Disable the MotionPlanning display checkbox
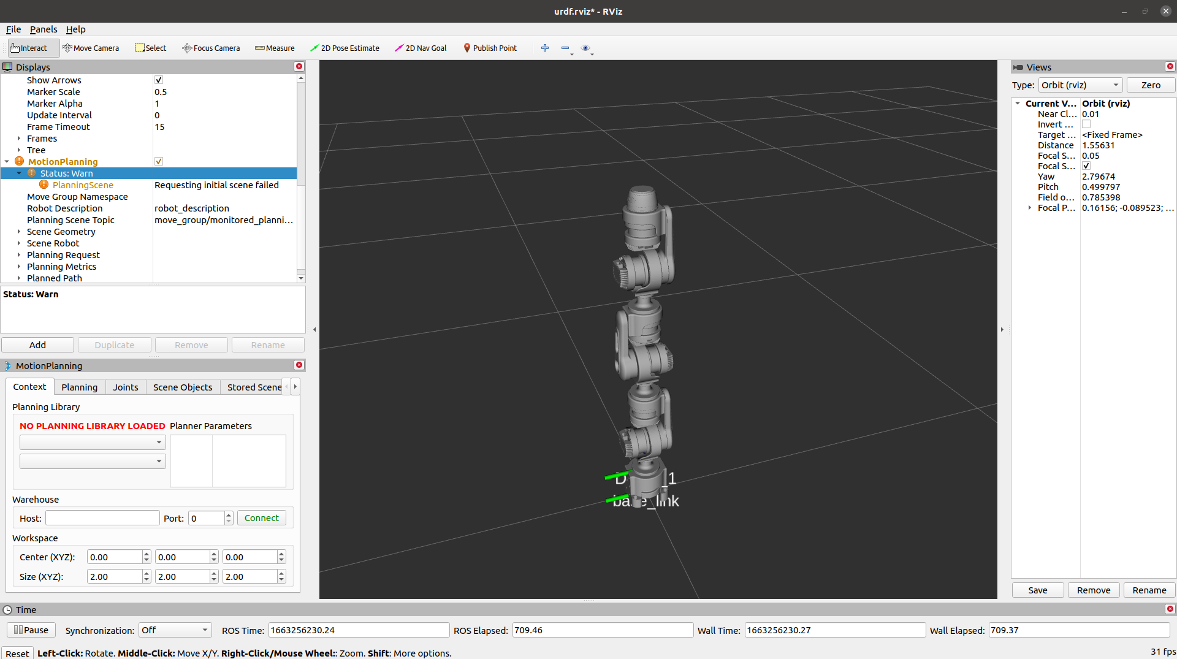Image resolution: width=1177 pixels, height=659 pixels. click(158, 161)
